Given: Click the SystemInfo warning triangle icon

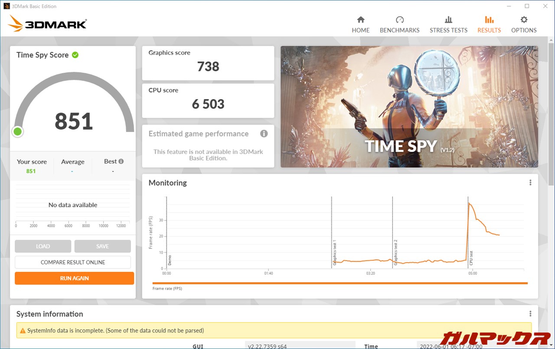Looking at the screenshot, I should 23,331.
